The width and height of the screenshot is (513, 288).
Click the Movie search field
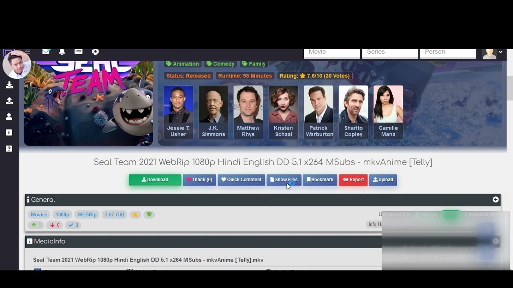(332, 53)
